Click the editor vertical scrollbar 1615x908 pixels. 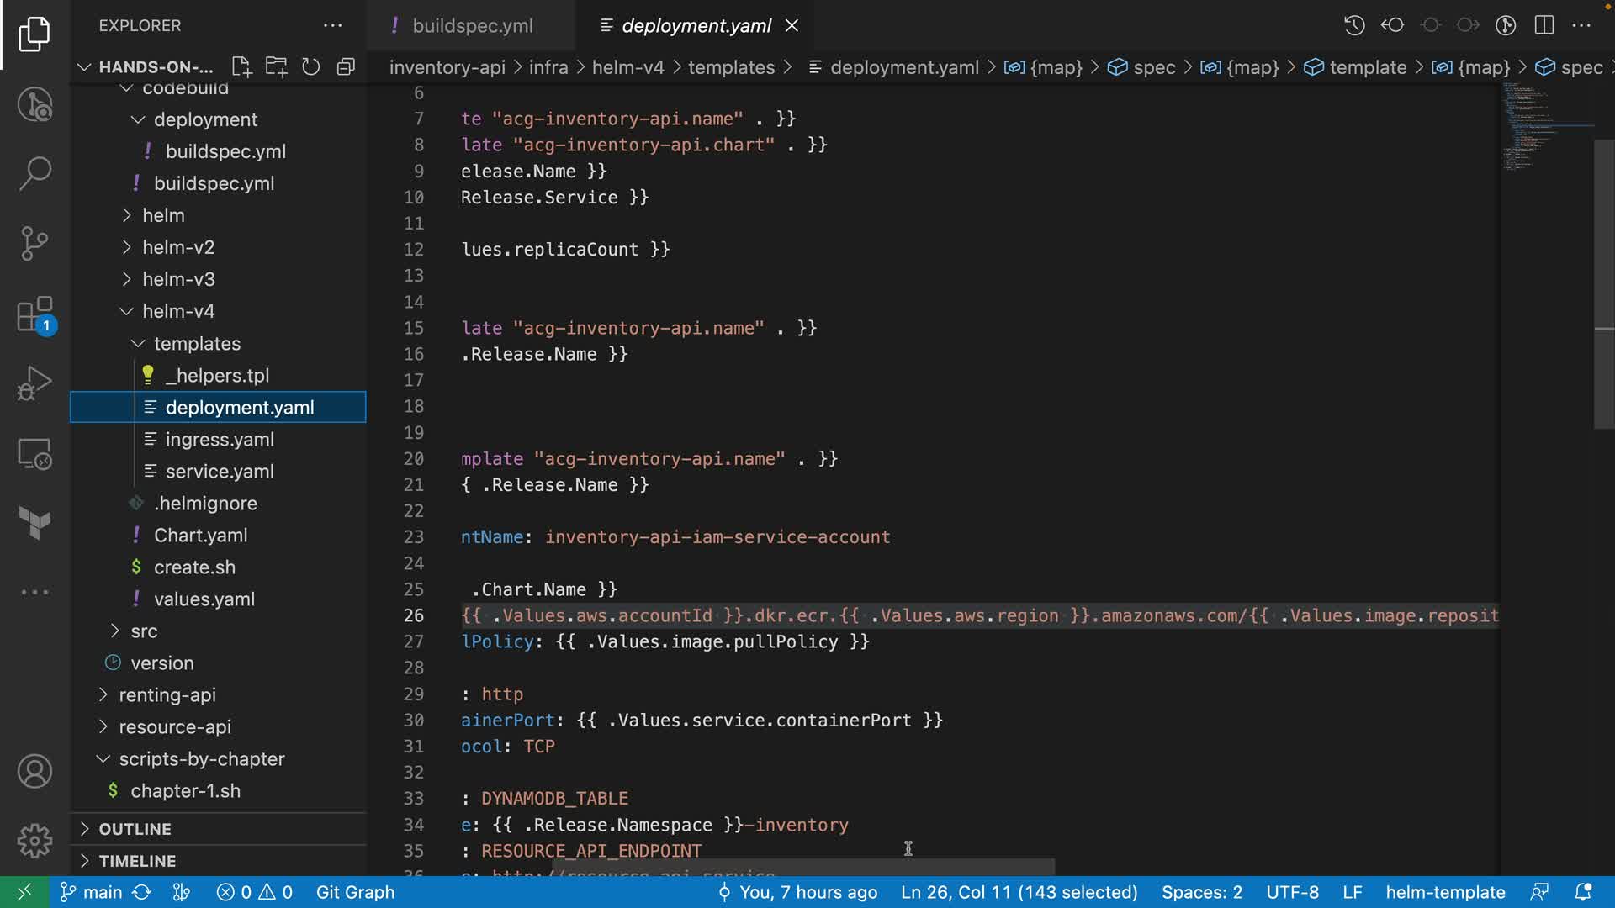click(1603, 286)
